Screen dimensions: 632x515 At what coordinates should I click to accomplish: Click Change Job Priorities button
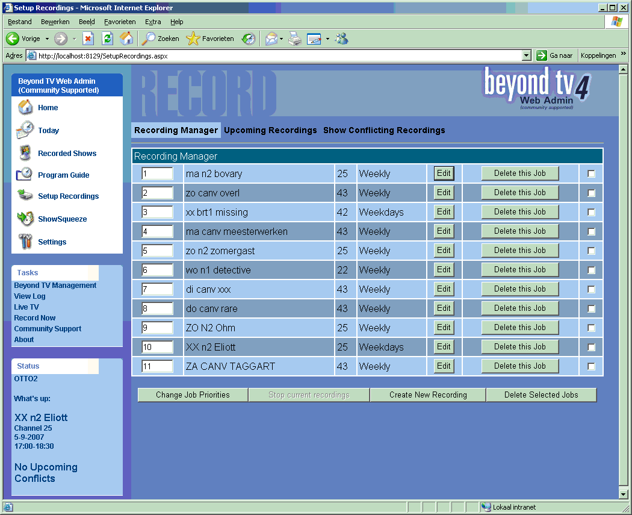pyautogui.click(x=193, y=395)
